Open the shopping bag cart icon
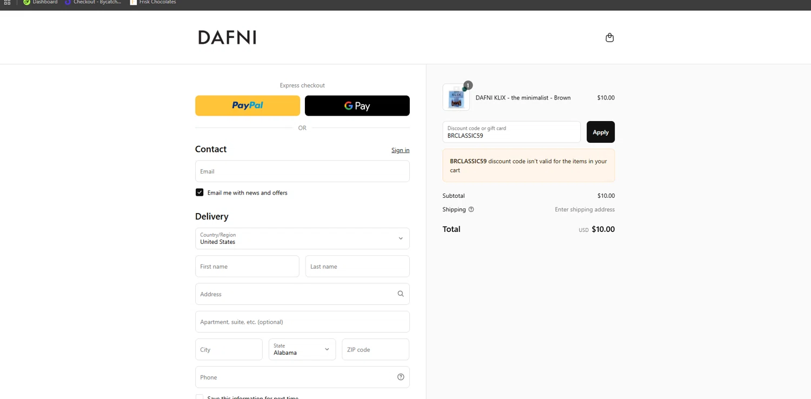Image resolution: width=811 pixels, height=399 pixels. click(609, 37)
